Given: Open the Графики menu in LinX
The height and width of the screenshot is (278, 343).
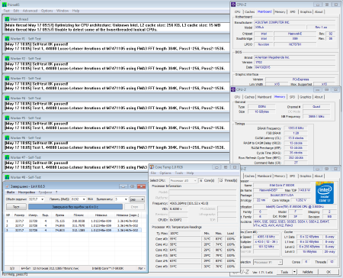Looking at the screenshot, I should (x=45, y=192).
